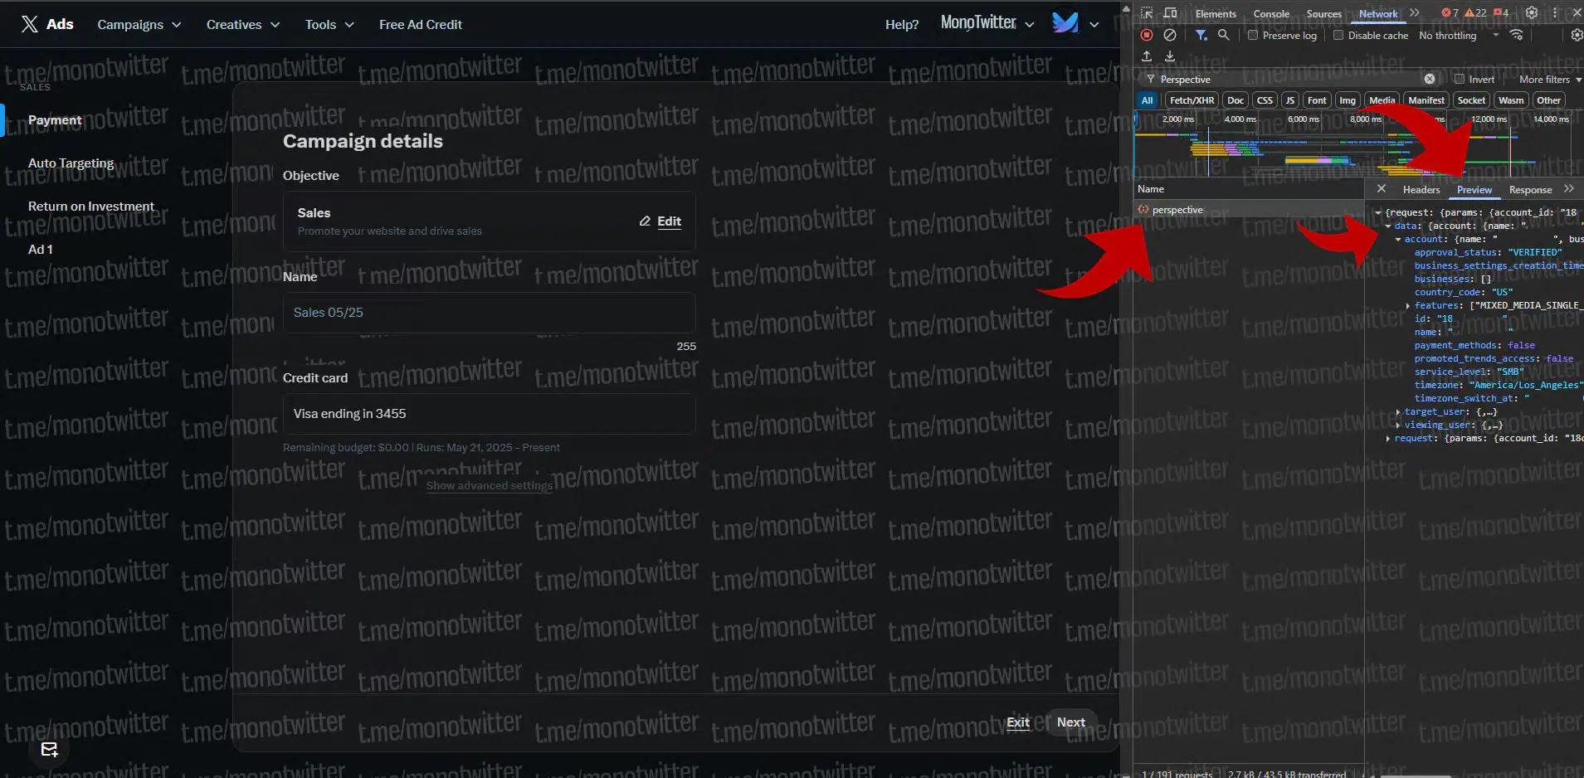Image resolution: width=1584 pixels, height=778 pixels.
Task: Open the main DevTools settings gear
Action: click(x=1532, y=13)
